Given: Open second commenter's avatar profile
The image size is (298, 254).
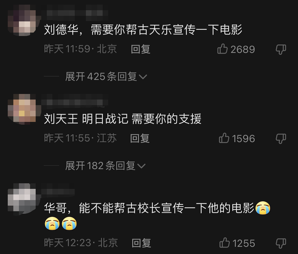Looking at the screenshot, I should (22, 109).
